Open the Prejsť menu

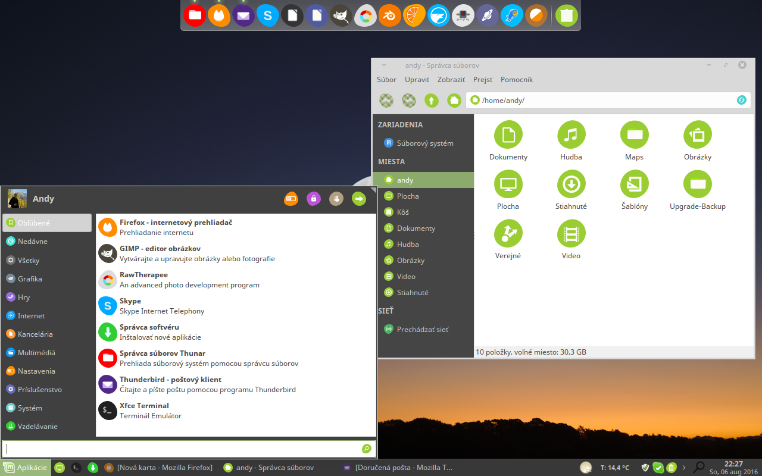[483, 80]
